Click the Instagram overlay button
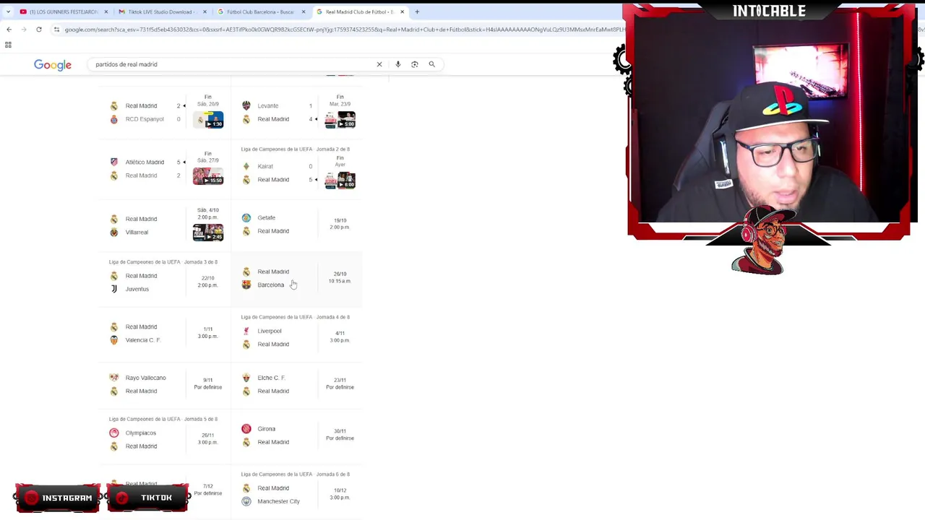 58,498
